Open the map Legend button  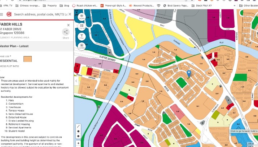pos(82,27)
